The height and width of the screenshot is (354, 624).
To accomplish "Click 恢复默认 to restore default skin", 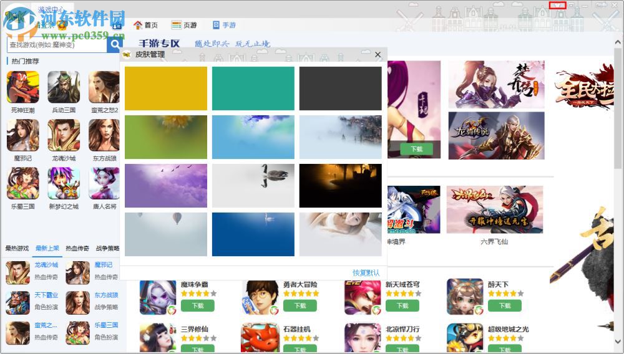I will (x=366, y=273).
